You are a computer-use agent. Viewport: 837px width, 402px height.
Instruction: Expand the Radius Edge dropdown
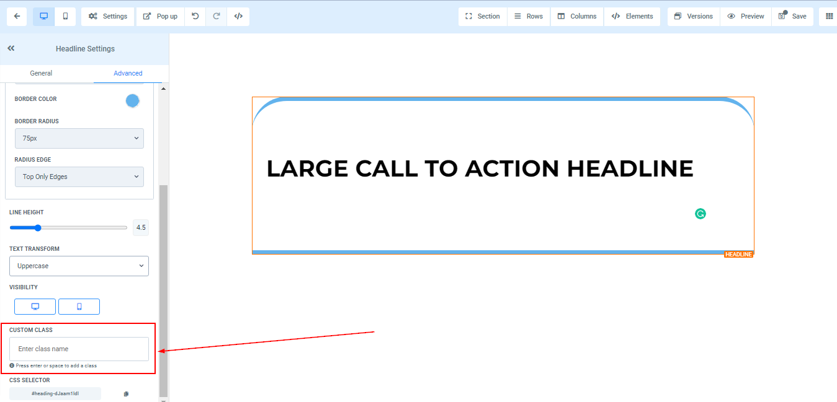coord(79,177)
